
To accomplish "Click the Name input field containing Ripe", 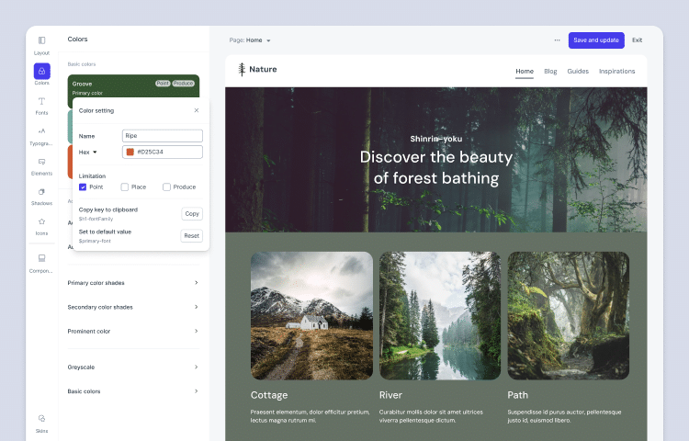I will [x=162, y=136].
